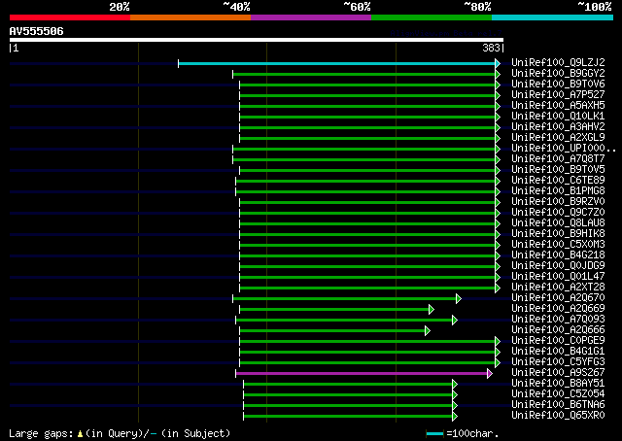622x441 pixels.
Task: Select the UniRef100_Q8LAU8 subject
Action: pos(558,223)
